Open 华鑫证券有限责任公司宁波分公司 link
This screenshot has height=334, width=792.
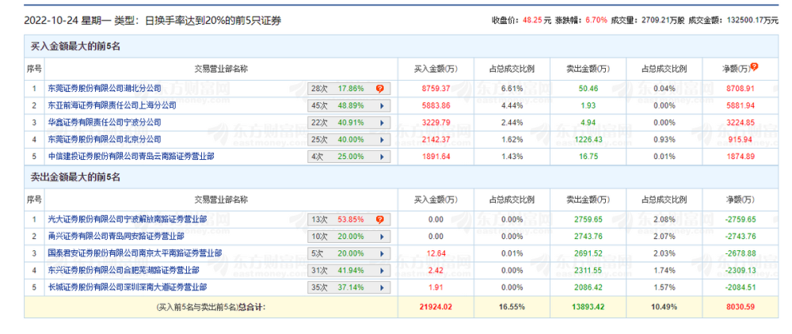tap(105, 123)
